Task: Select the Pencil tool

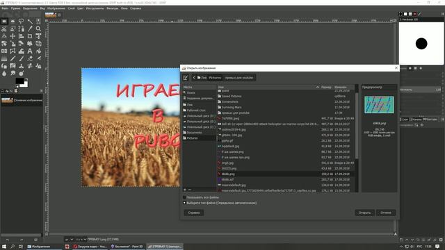Action: pos(13,58)
